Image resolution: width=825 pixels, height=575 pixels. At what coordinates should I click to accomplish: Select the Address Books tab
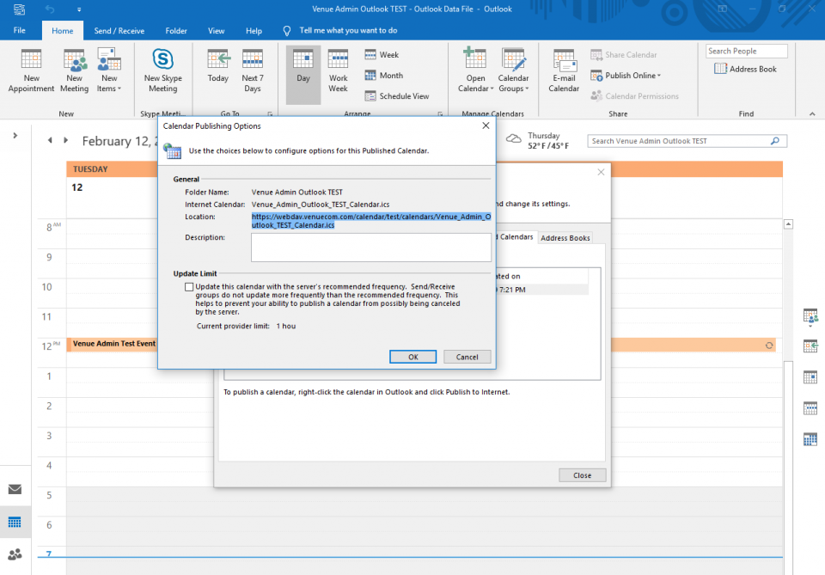point(566,237)
